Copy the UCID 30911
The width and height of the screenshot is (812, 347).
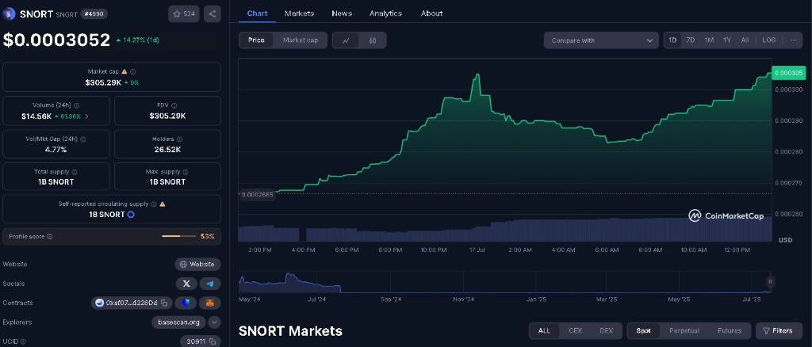[214, 341]
